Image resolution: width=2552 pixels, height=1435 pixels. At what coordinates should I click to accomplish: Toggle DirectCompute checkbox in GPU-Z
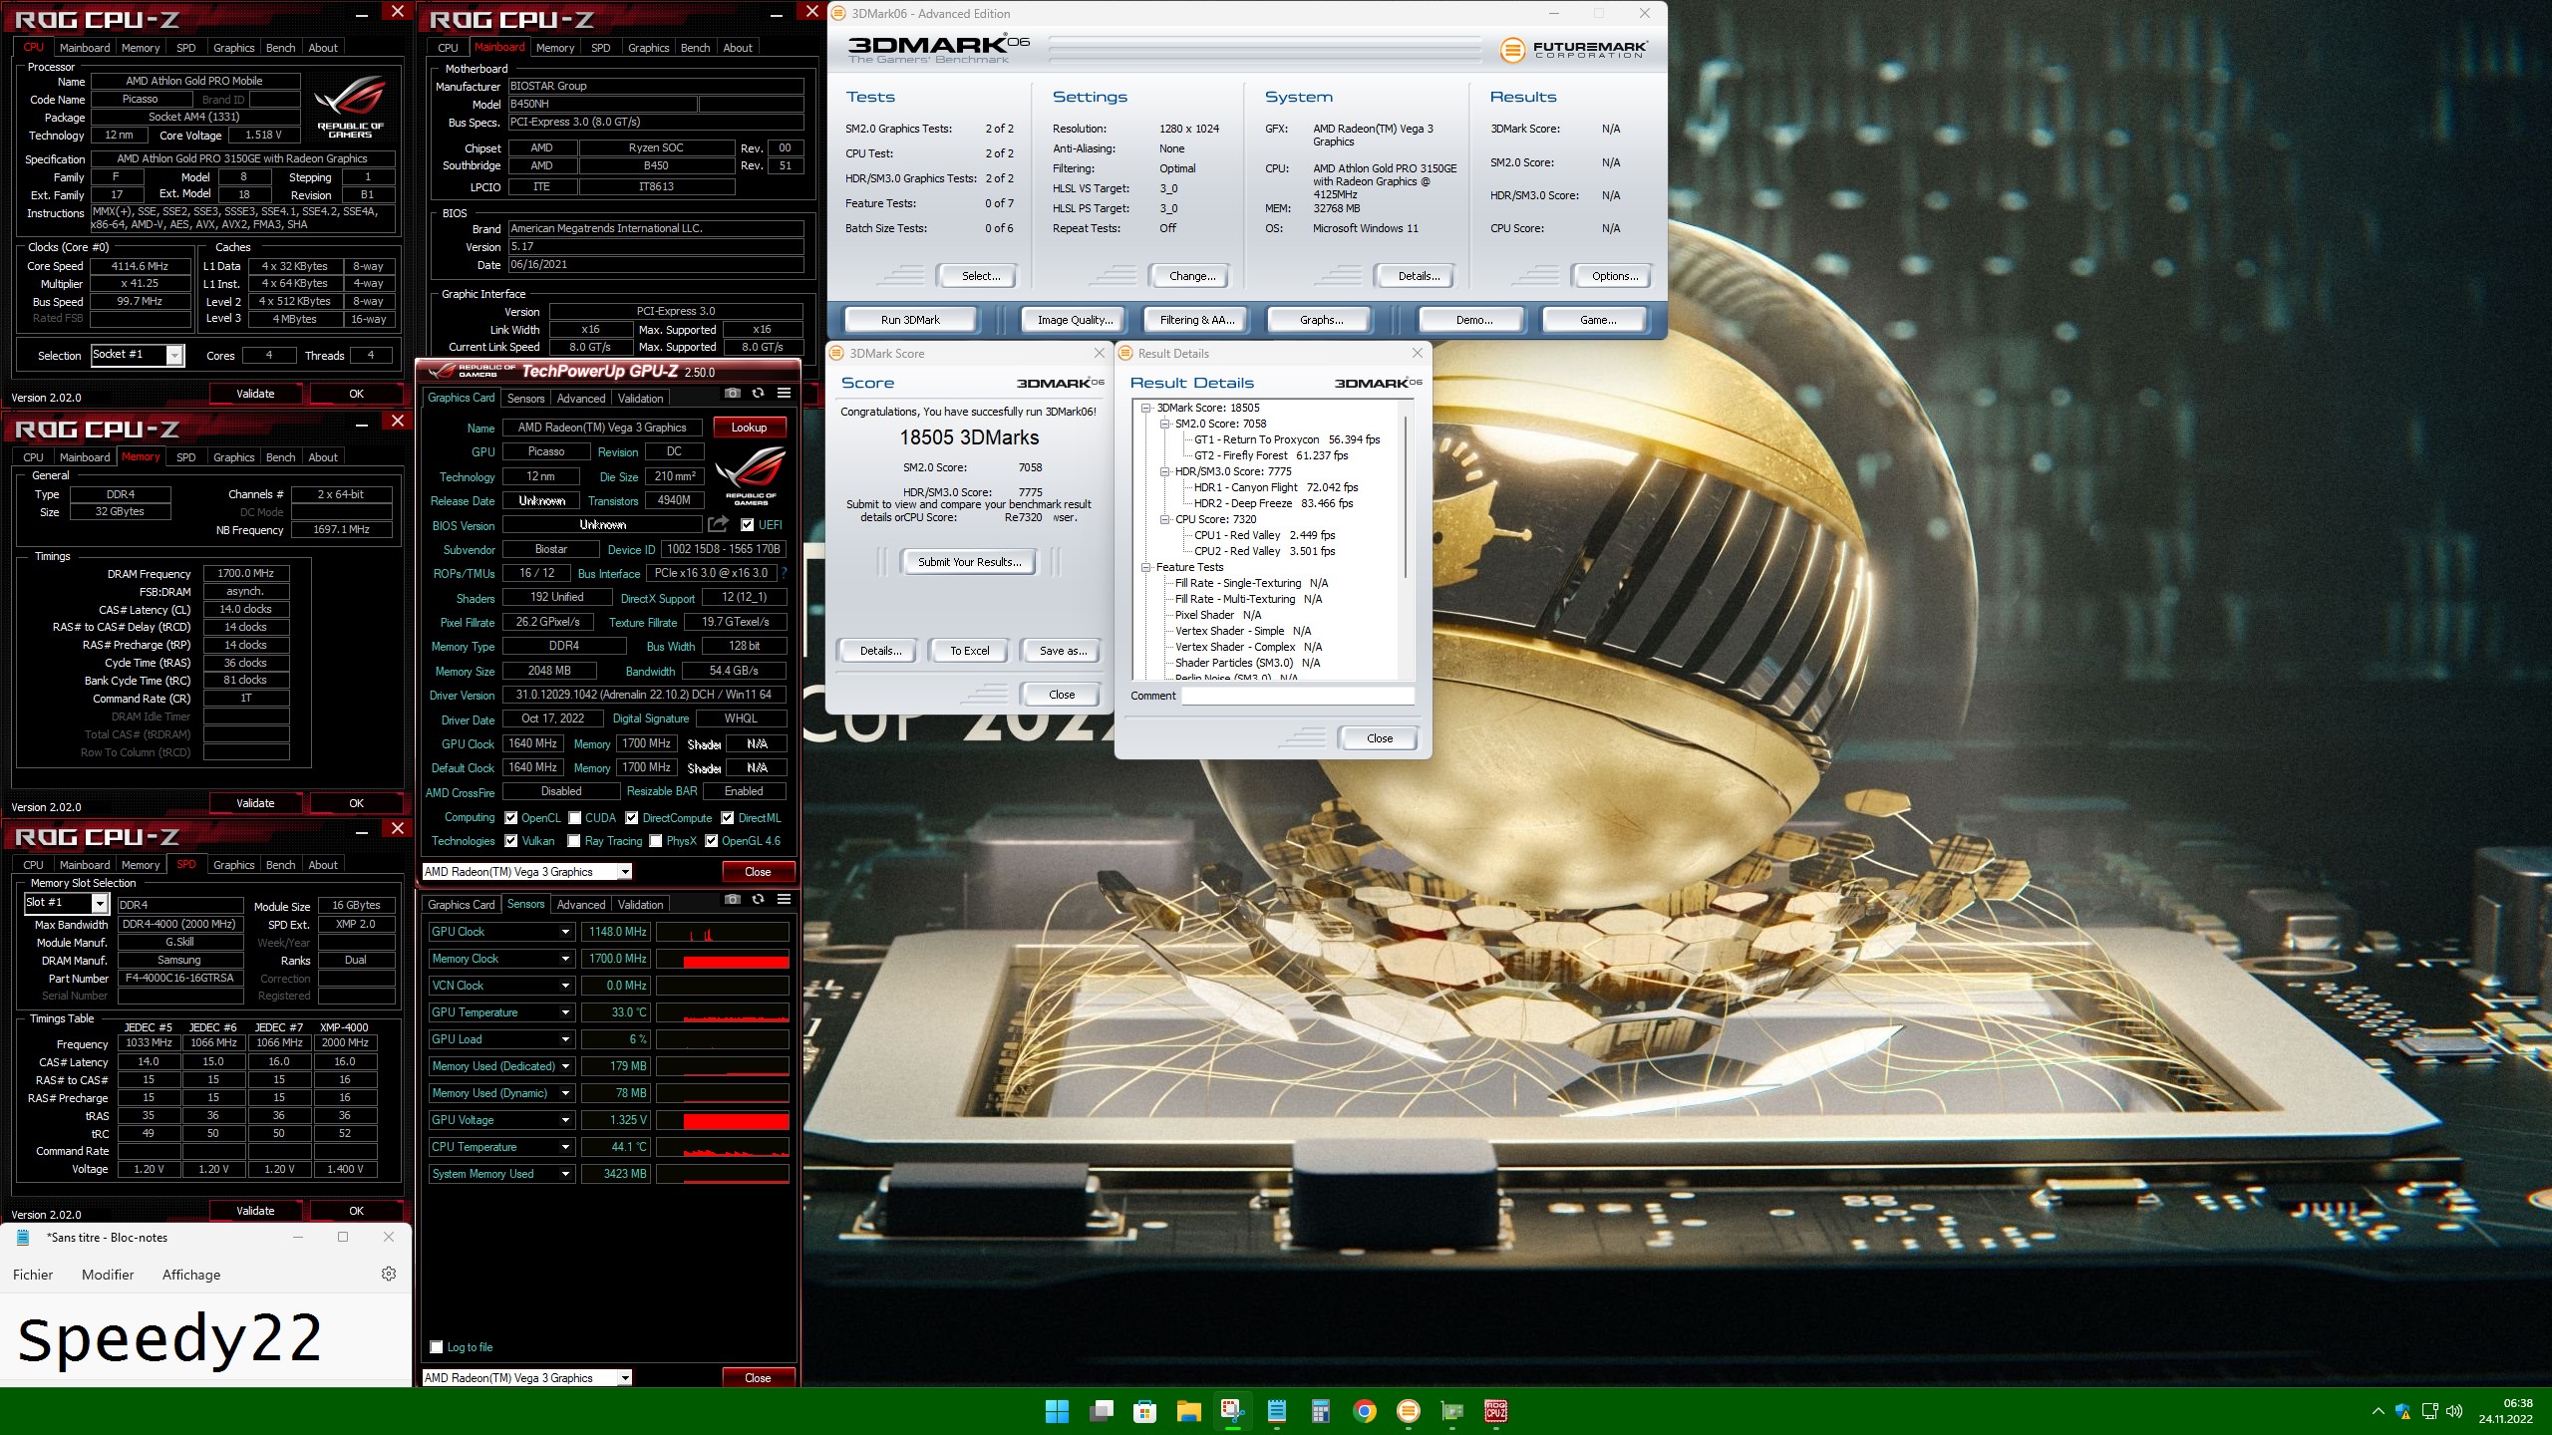click(x=631, y=818)
